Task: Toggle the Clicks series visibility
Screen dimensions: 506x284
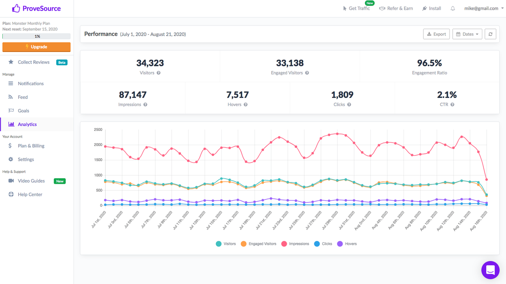Action: (x=323, y=243)
